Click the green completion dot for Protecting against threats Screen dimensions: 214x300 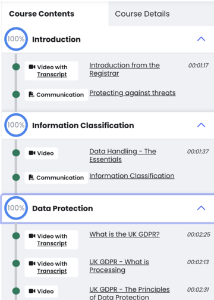point(16,94)
